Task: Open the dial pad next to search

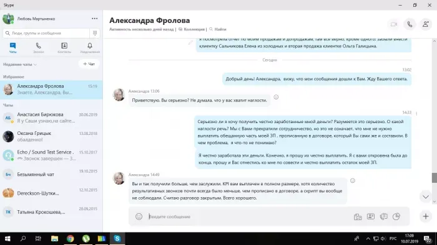Action: click(x=95, y=33)
